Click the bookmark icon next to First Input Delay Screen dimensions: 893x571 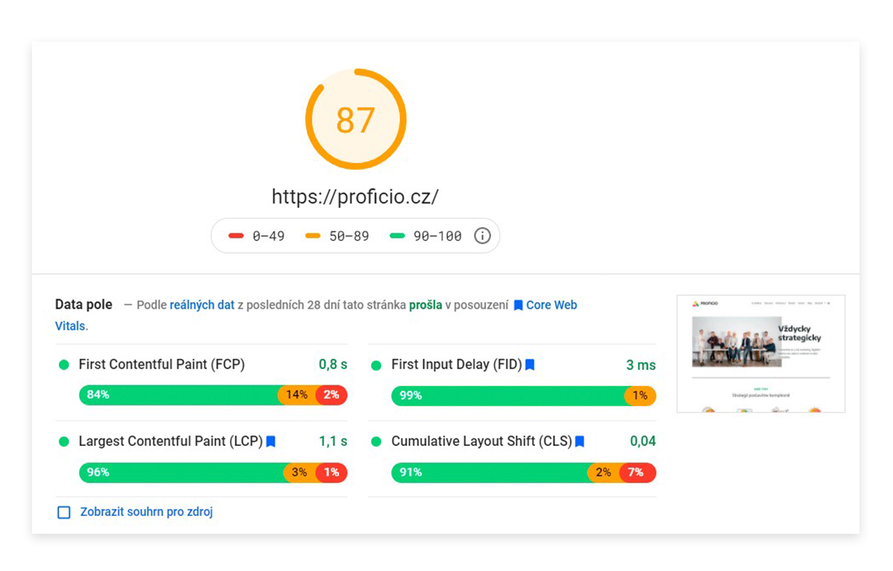pyautogui.click(x=530, y=365)
